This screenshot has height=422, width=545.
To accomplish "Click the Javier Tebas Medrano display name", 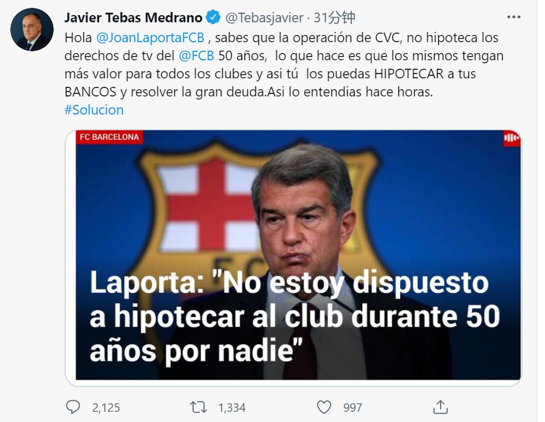I will coord(133,17).
